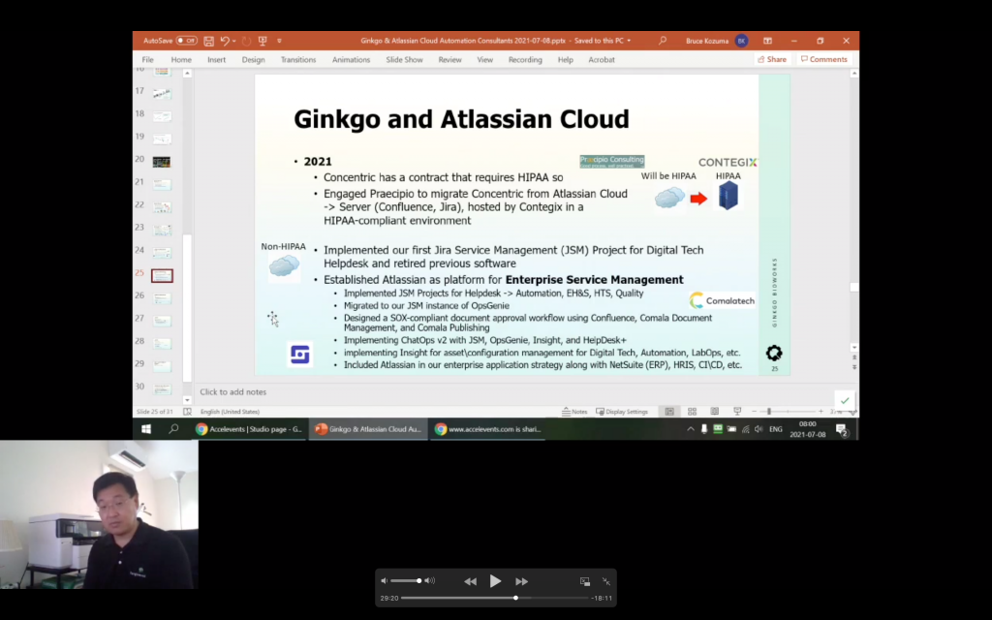The height and width of the screenshot is (620, 992).
Task: Switch to Accelevents Studio page Chrome window
Action: (x=249, y=429)
